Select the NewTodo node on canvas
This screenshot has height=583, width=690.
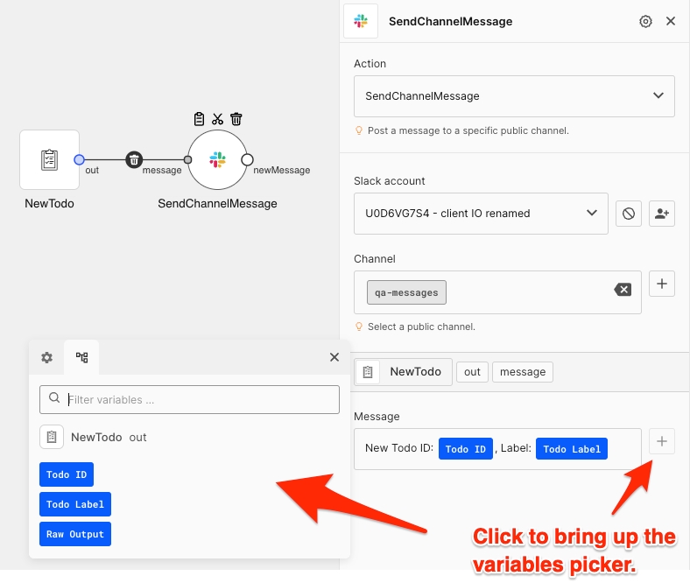pyautogui.click(x=50, y=160)
